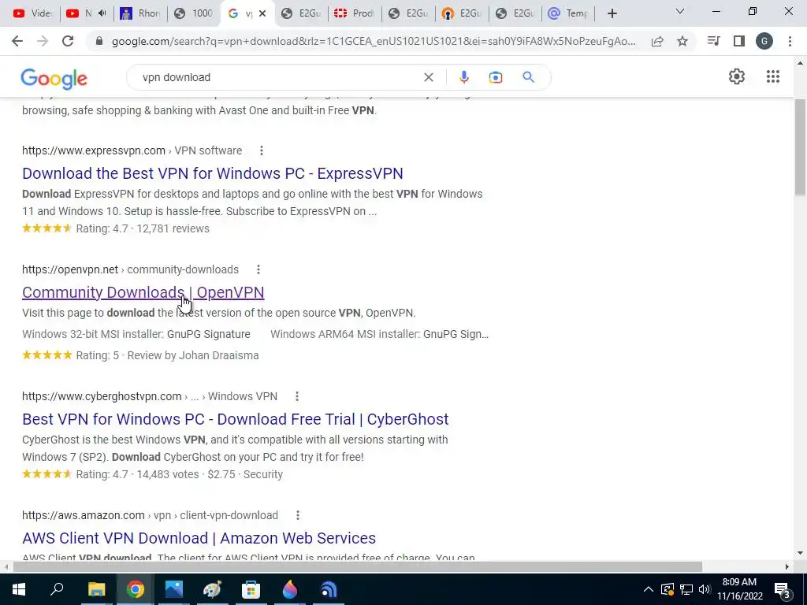Open more options for ExpressVPN result
This screenshot has width=807, height=605.
(262, 150)
